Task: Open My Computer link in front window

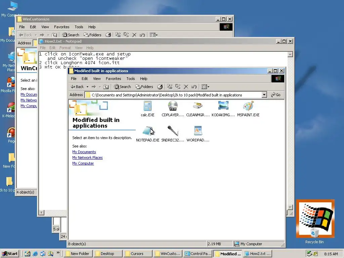Action: 83,163
